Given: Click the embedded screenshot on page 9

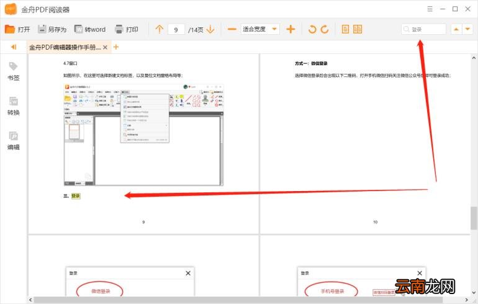Looking at the screenshot, I should coord(143,135).
